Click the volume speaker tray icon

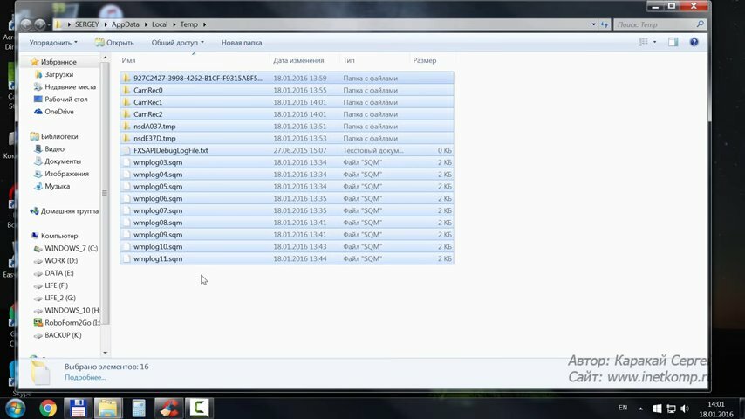click(x=685, y=409)
